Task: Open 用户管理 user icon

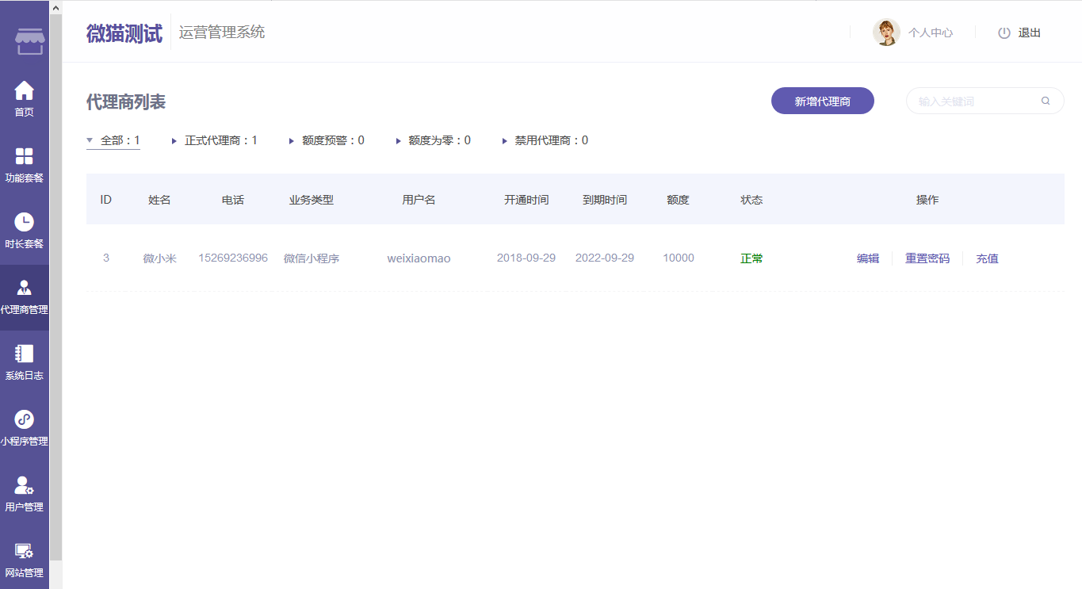Action: click(25, 485)
